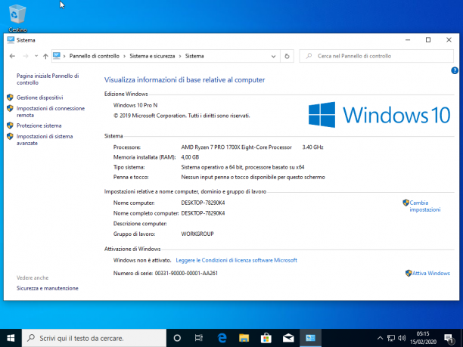Refresh the address bar

click(x=287, y=56)
